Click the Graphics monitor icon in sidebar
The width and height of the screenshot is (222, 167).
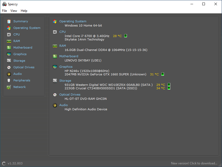tap(9, 54)
